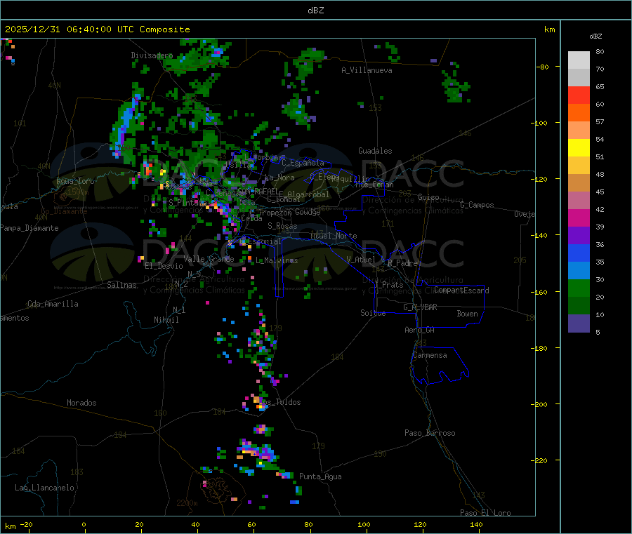Screen dimensions: 632x534
Task: Select the purple swatch between 39 and 36
Action: [x=579, y=236]
